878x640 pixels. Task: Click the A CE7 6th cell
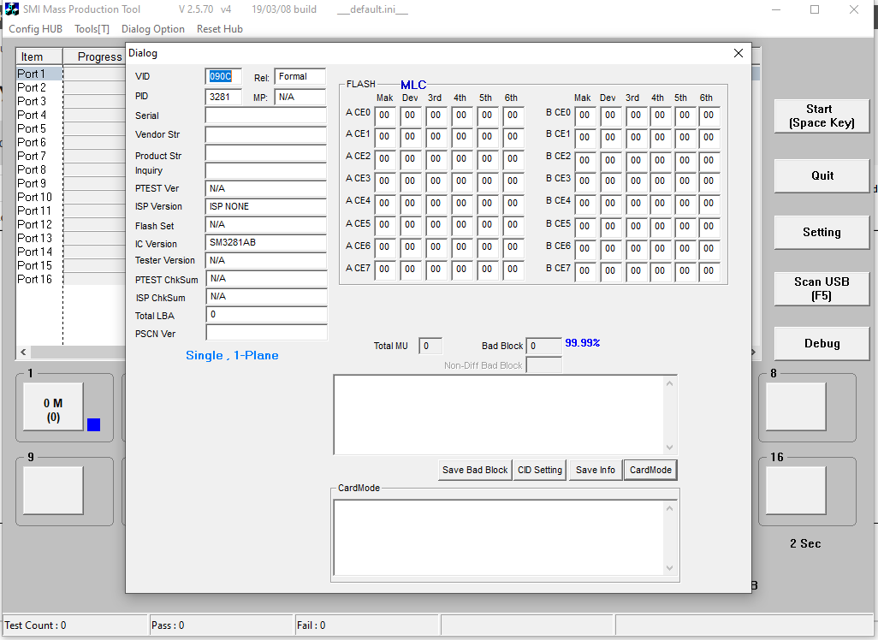[513, 270]
